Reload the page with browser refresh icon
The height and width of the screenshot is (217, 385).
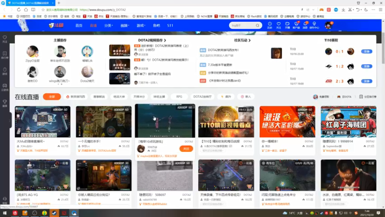(x=19, y=10)
